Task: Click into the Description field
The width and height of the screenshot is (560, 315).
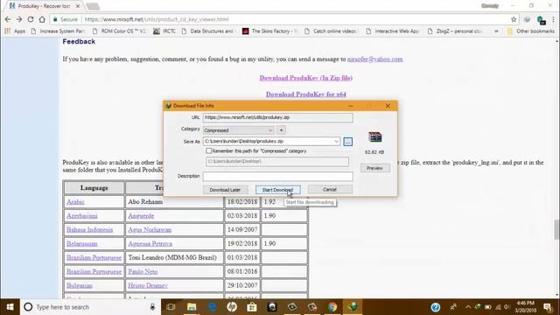Action: tap(278, 176)
